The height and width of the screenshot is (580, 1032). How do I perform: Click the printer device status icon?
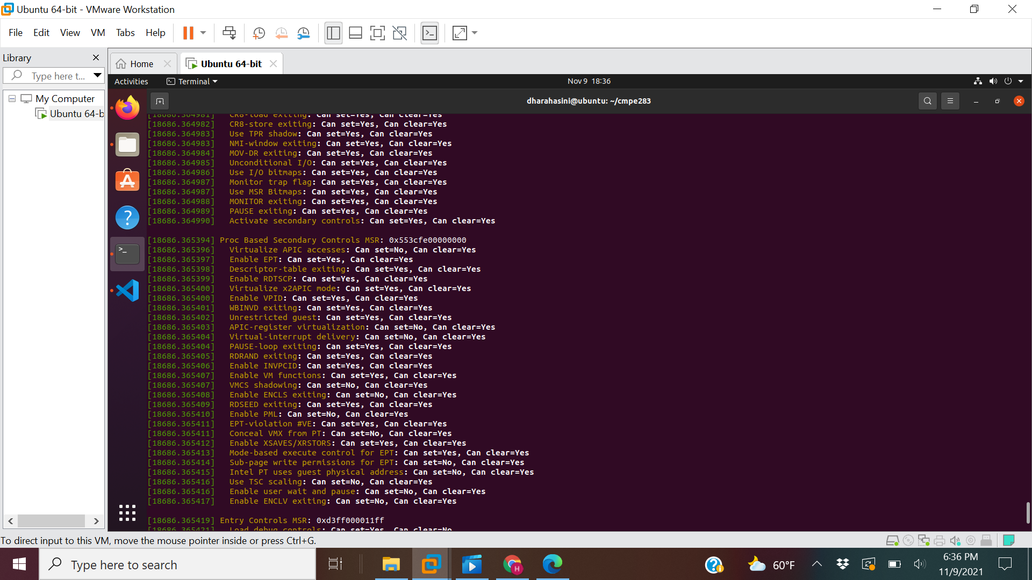click(x=940, y=540)
